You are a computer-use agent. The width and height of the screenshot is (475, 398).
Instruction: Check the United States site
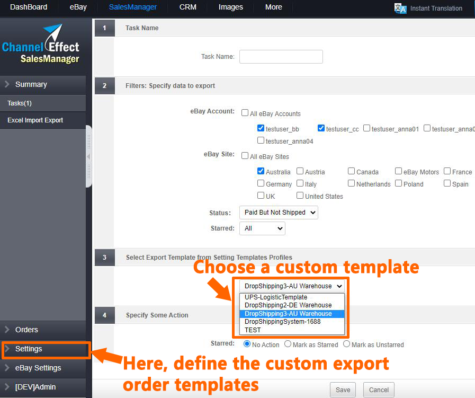(300, 196)
